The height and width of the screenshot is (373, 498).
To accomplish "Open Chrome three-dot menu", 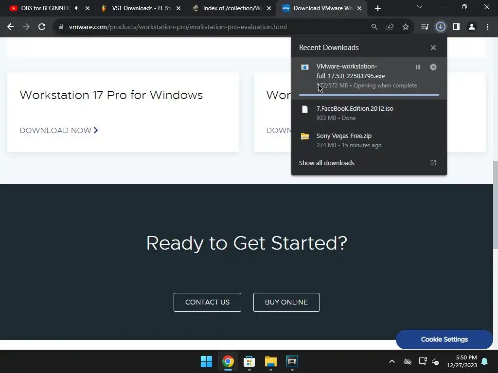I will 487,27.
